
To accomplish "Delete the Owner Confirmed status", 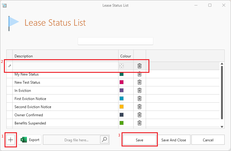I will point(139,115).
